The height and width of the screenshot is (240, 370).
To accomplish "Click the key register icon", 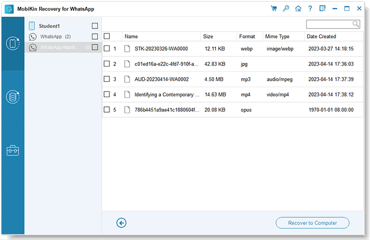I will point(286,8).
